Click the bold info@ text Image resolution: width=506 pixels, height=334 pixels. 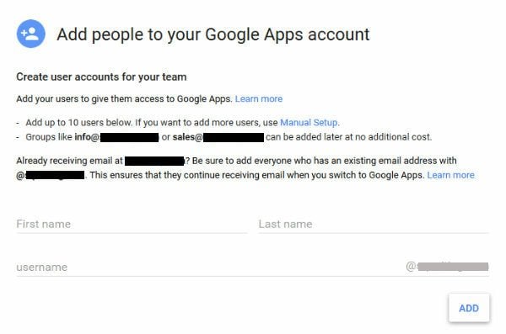click(87, 137)
